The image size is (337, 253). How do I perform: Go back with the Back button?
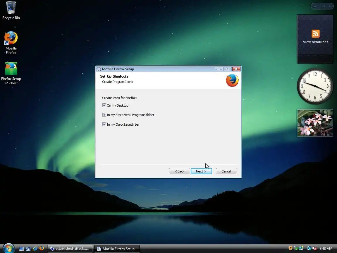coord(179,171)
